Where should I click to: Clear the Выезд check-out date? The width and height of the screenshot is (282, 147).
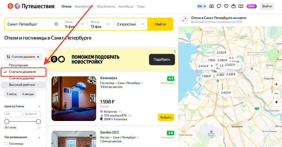[108, 24]
